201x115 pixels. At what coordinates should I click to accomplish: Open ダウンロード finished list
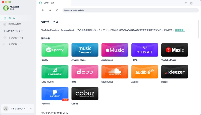pyautogui.click(x=18, y=44)
